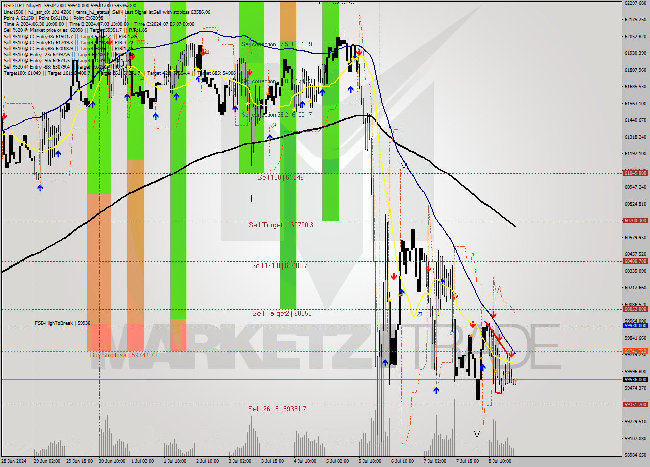Select the 'Last Signal is:Sell with stoploss' line
This screenshot has height=467, width=650.
(x=167, y=12)
